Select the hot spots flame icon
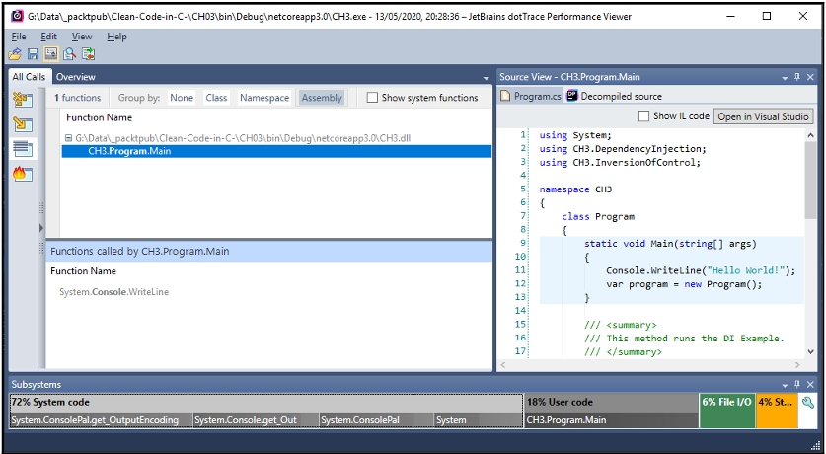826x454 pixels. tap(23, 174)
